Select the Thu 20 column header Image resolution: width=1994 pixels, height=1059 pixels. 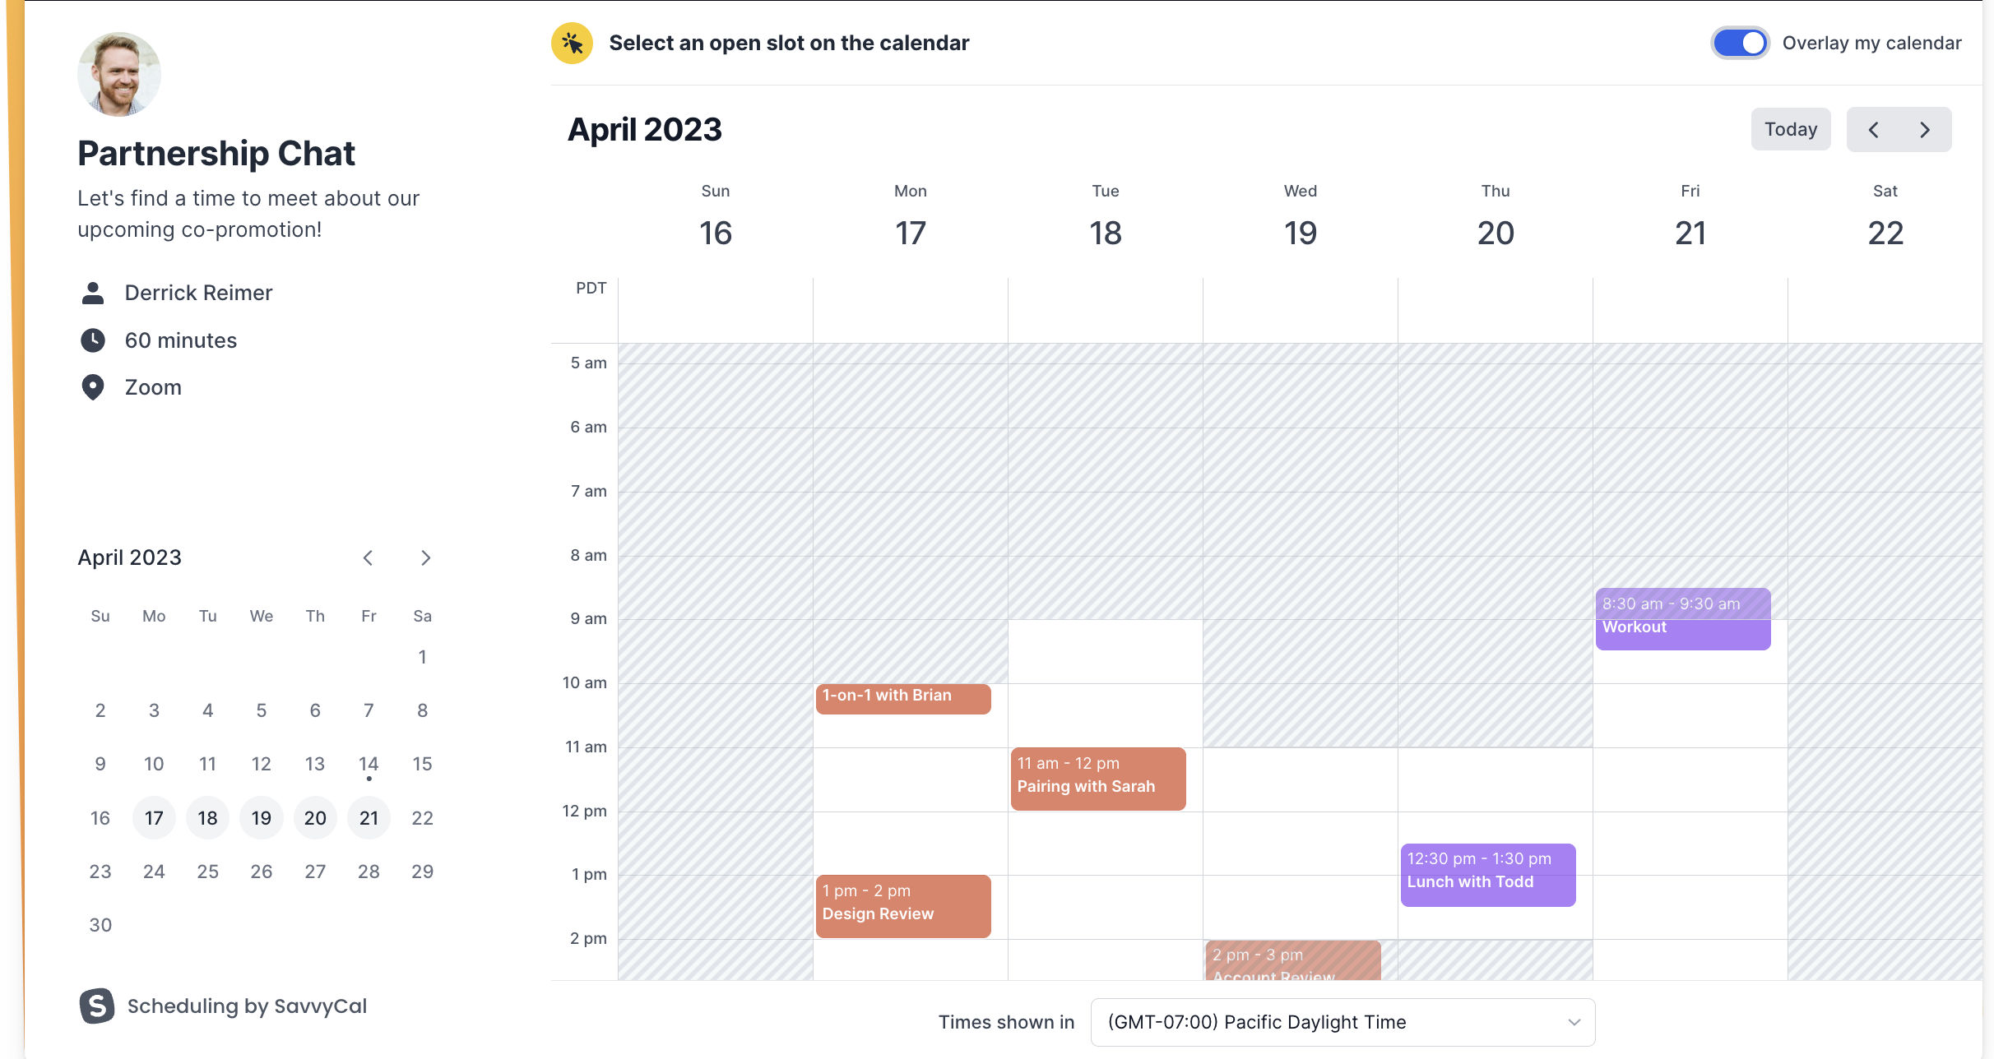1495,215
